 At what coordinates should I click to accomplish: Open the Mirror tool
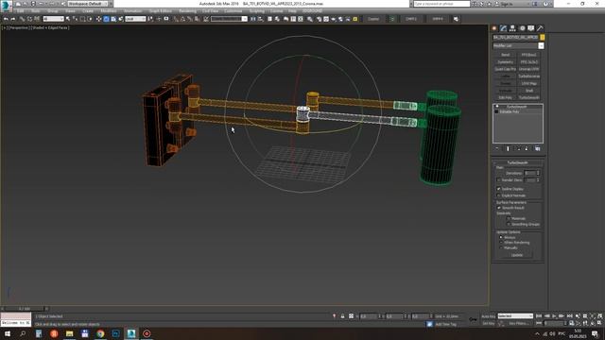pos(253,19)
